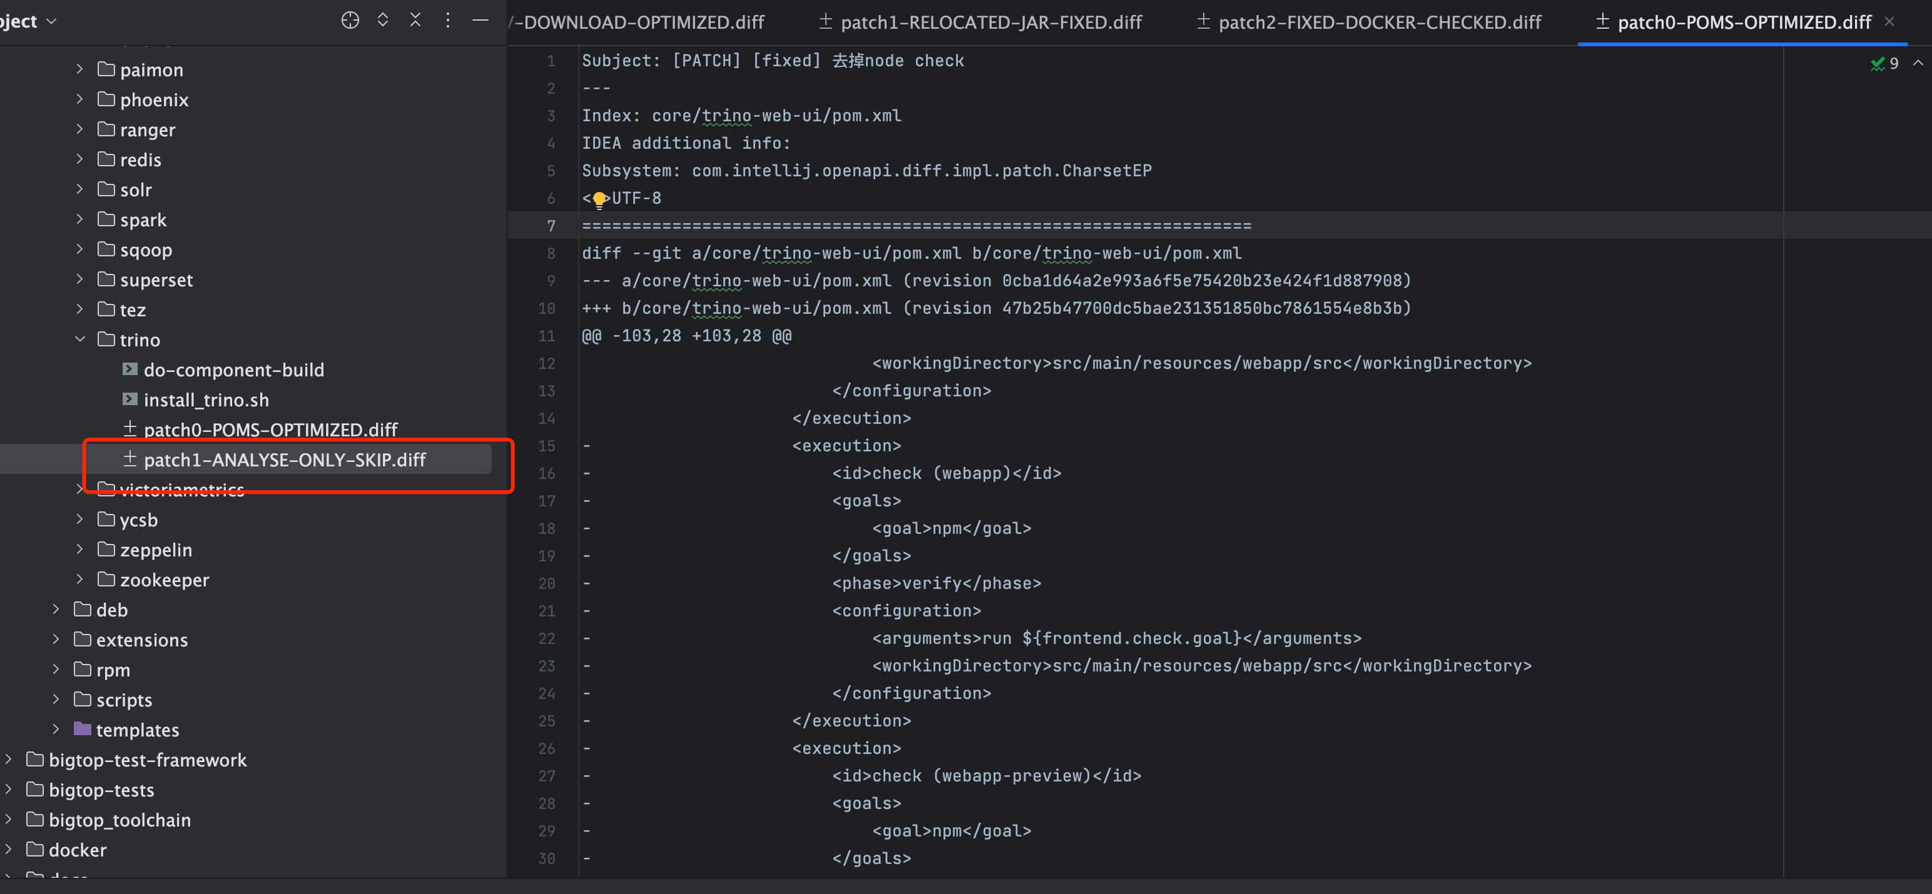The image size is (1932, 894).
Task: Click the superset folder icon
Action: [x=106, y=279]
